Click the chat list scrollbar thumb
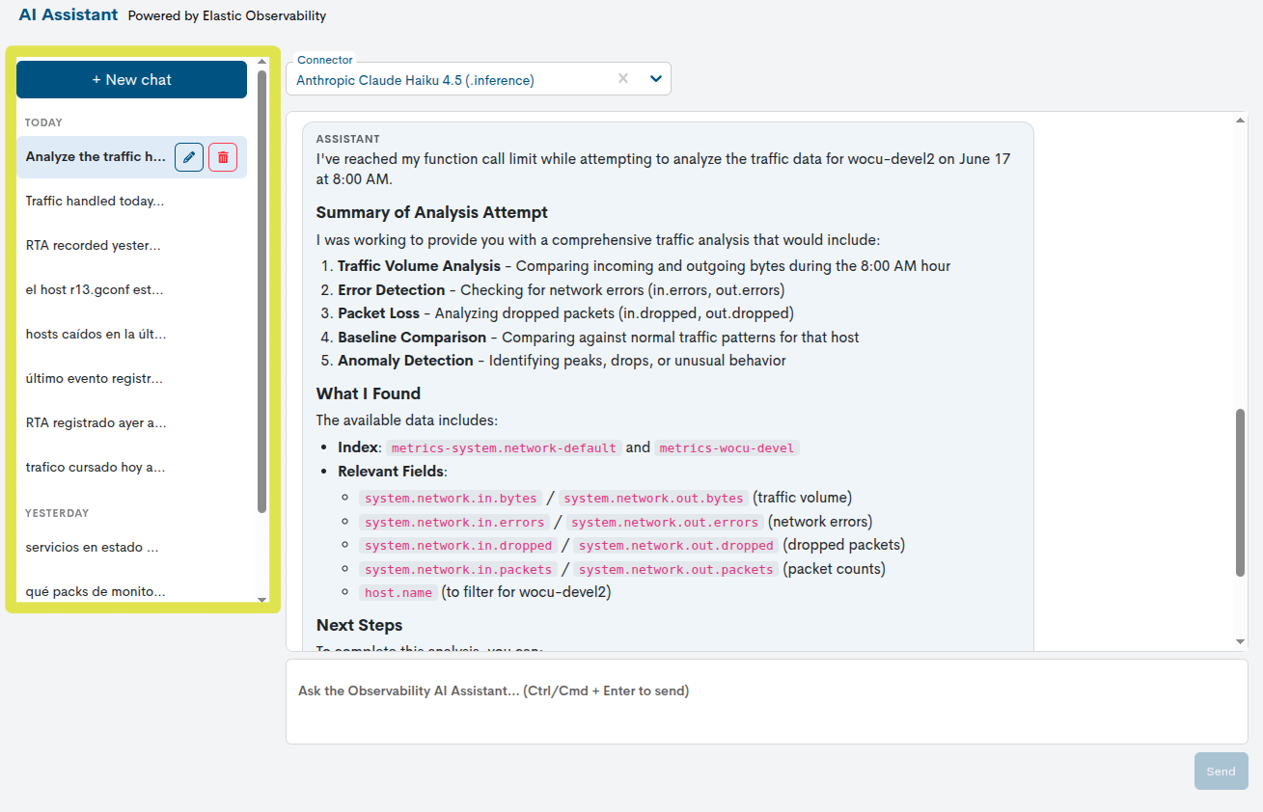1263x812 pixels. 261,291
